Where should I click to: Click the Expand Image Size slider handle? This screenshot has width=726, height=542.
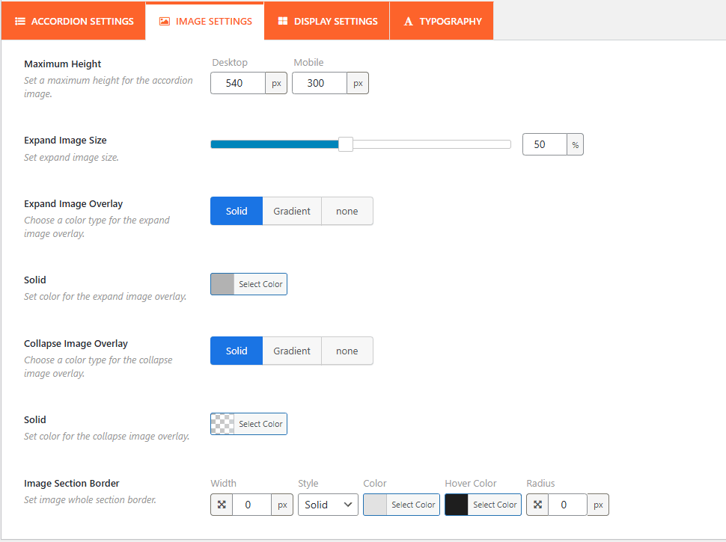pos(346,144)
